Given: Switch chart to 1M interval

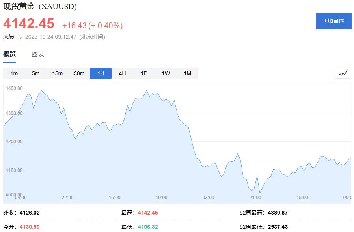Looking at the screenshot, I should click(x=188, y=73).
